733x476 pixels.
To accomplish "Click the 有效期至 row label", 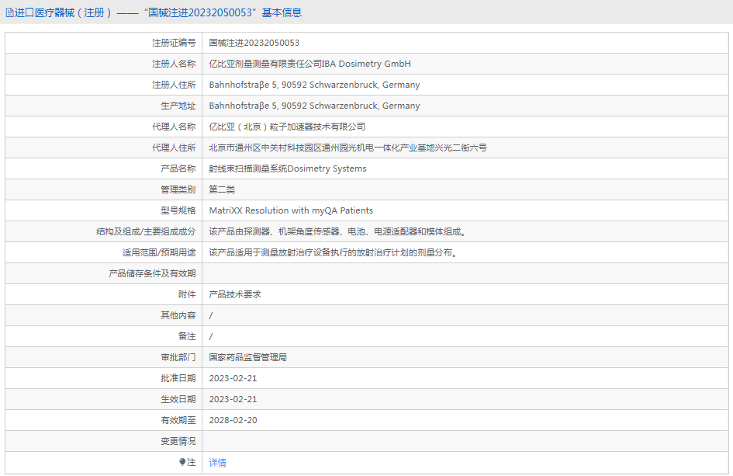I will click(178, 420).
